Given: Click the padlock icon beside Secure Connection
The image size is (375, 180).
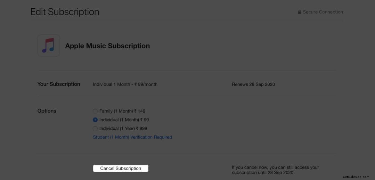Looking at the screenshot, I should pos(300,12).
